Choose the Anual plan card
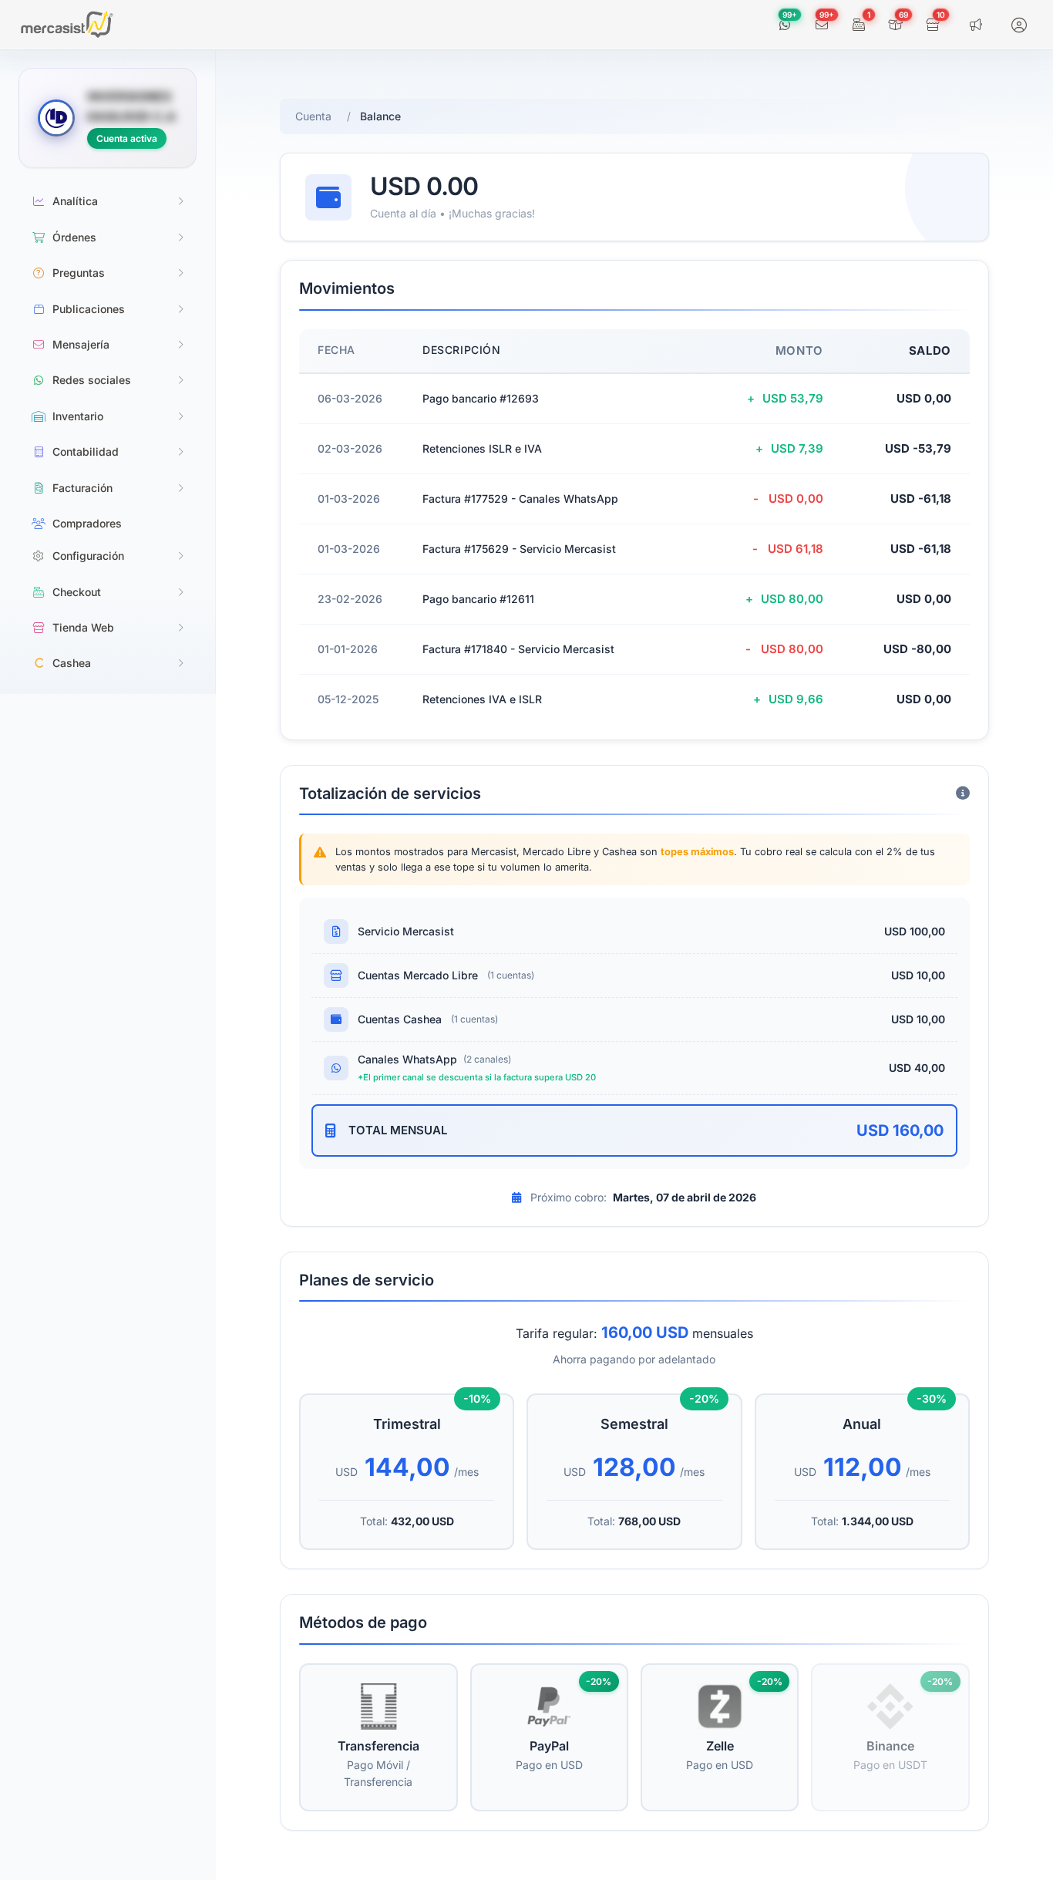This screenshot has height=1880, width=1053. [861, 1471]
